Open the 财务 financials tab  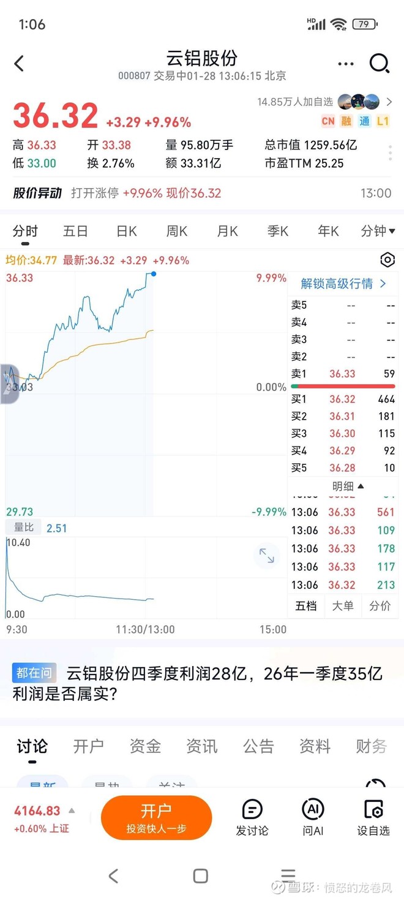pos(370,746)
